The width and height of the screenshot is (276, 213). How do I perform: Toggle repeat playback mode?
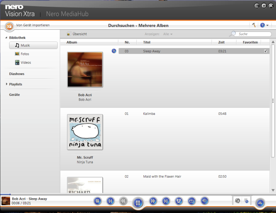click(x=192, y=201)
